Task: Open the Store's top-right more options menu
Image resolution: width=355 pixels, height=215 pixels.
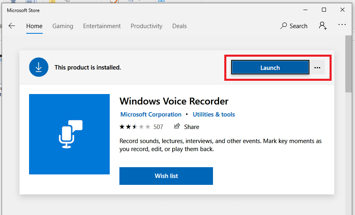Action: coord(342,25)
